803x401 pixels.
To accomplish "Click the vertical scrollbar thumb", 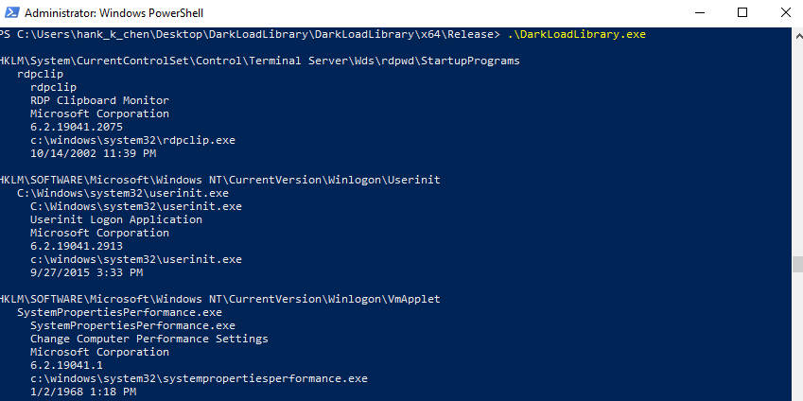I will click(798, 264).
